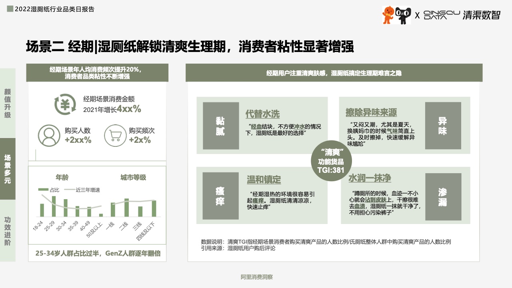Click the user profile icon beside 购买人数
The height and width of the screenshot is (288, 512).
[x=49, y=135]
